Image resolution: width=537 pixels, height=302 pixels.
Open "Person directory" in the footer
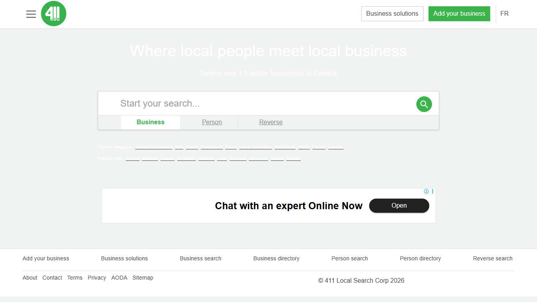pos(420,258)
